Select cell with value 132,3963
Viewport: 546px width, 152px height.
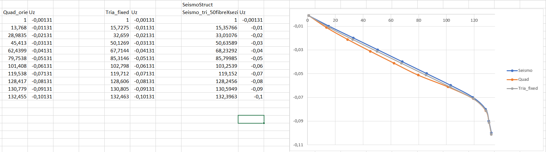point(210,96)
